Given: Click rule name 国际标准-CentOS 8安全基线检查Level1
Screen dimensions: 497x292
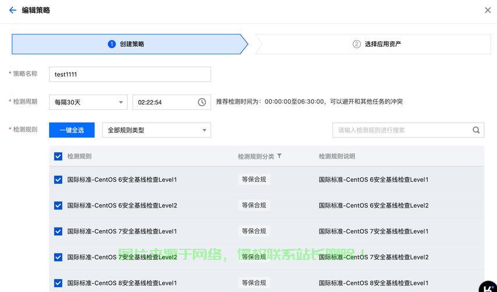Looking at the screenshot, I should pyautogui.click(x=122, y=283).
